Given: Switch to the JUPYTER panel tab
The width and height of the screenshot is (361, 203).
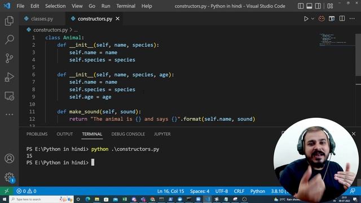Looking at the screenshot, I should click(162, 134).
